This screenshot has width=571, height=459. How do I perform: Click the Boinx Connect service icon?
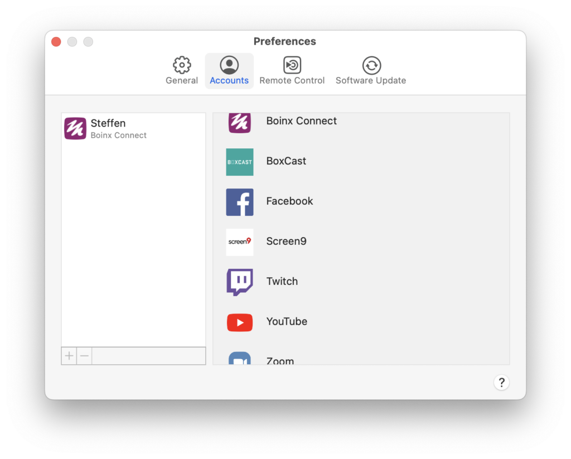point(240,122)
